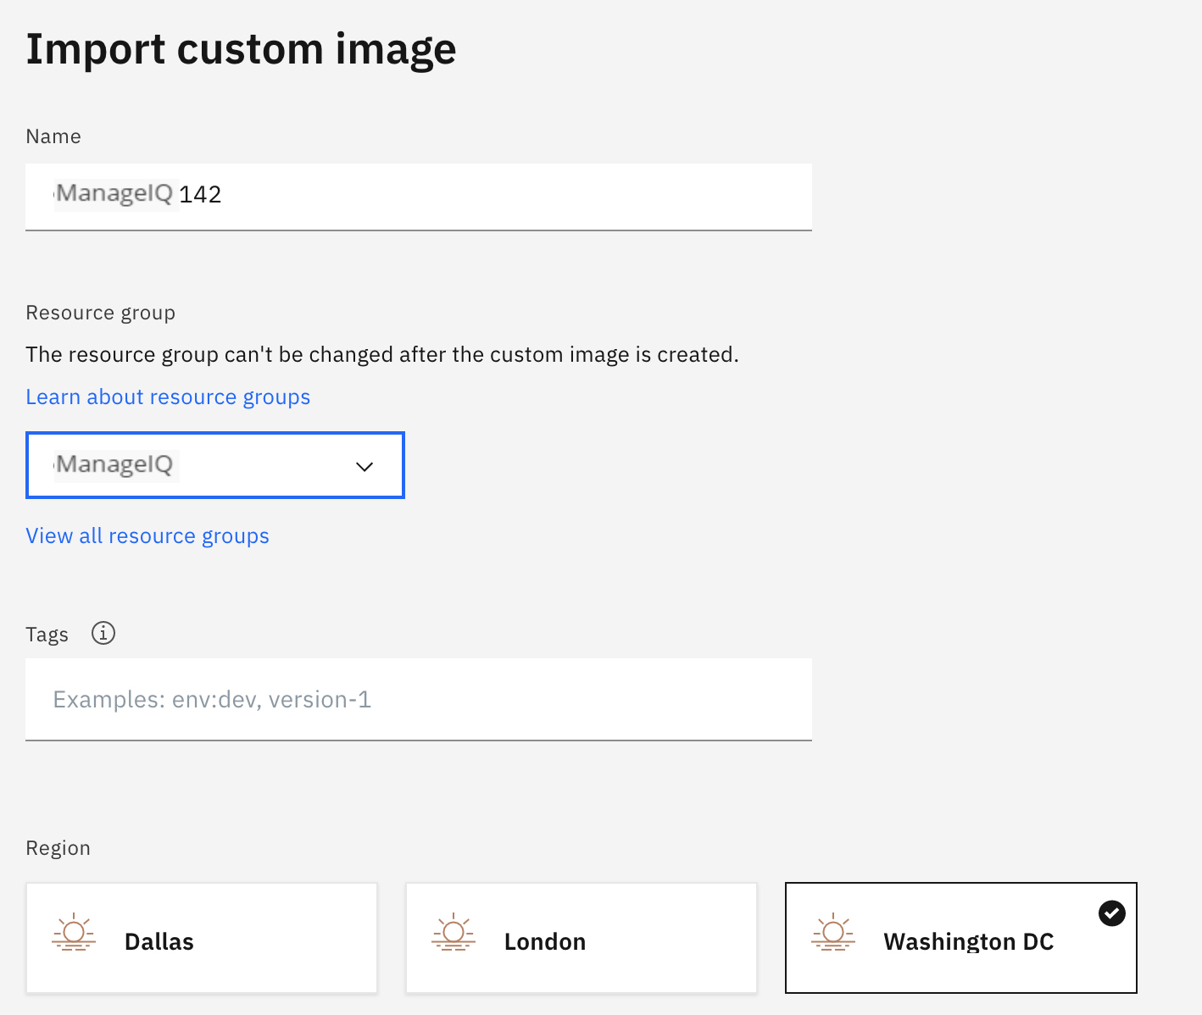This screenshot has width=1202, height=1015.
Task: Open the ManageIQ resource group dropdown
Action: coord(214,465)
